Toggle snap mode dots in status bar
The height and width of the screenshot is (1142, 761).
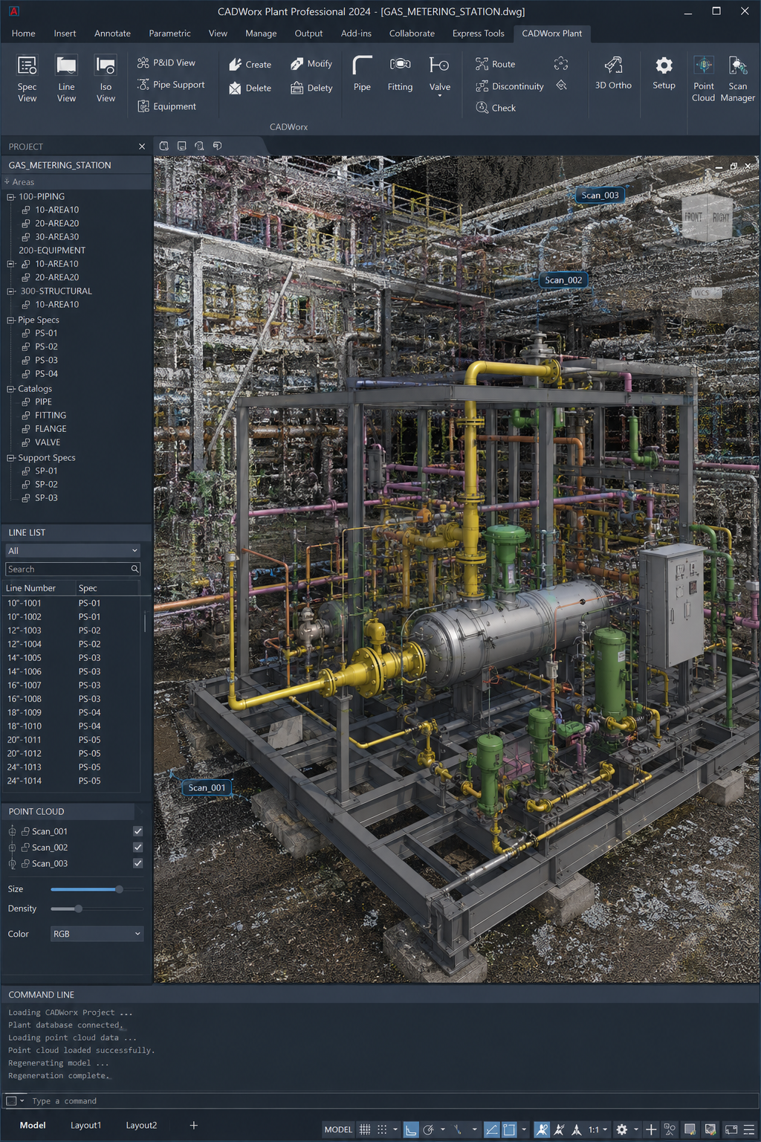(x=382, y=1129)
